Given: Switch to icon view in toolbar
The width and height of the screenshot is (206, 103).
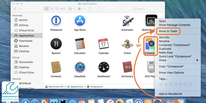Looking at the screenshot, I should [x=47, y=9].
